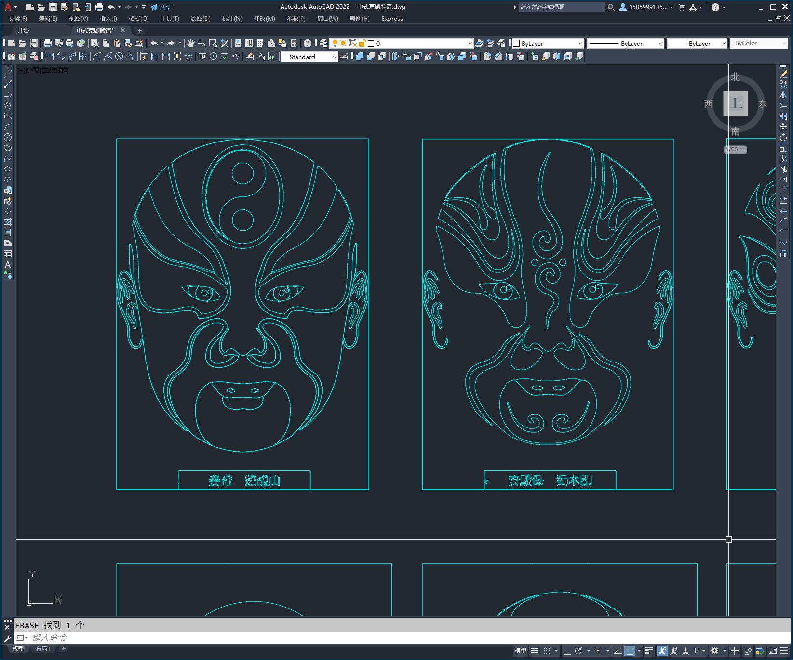Toggle snap mode in status bar
Screen dimensions: 793x660
(546, 651)
